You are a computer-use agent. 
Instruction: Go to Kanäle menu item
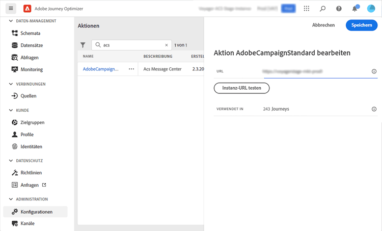(x=28, y=223)
